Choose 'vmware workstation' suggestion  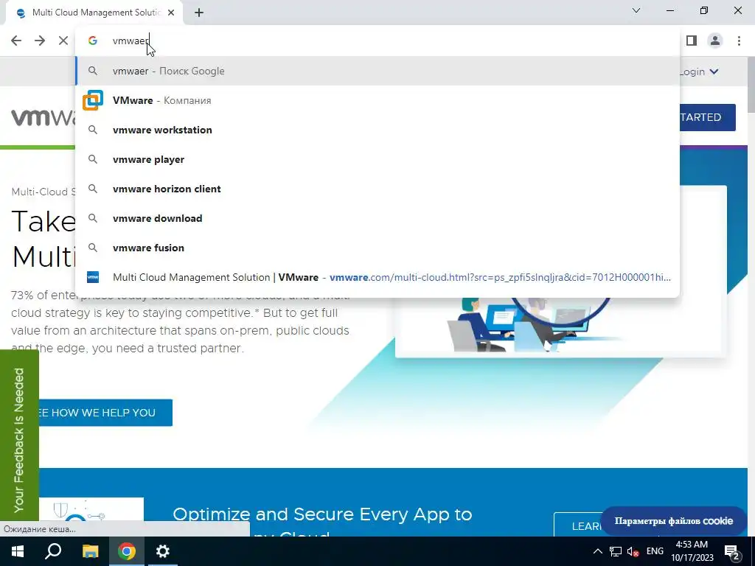click(x=377, y=130)
